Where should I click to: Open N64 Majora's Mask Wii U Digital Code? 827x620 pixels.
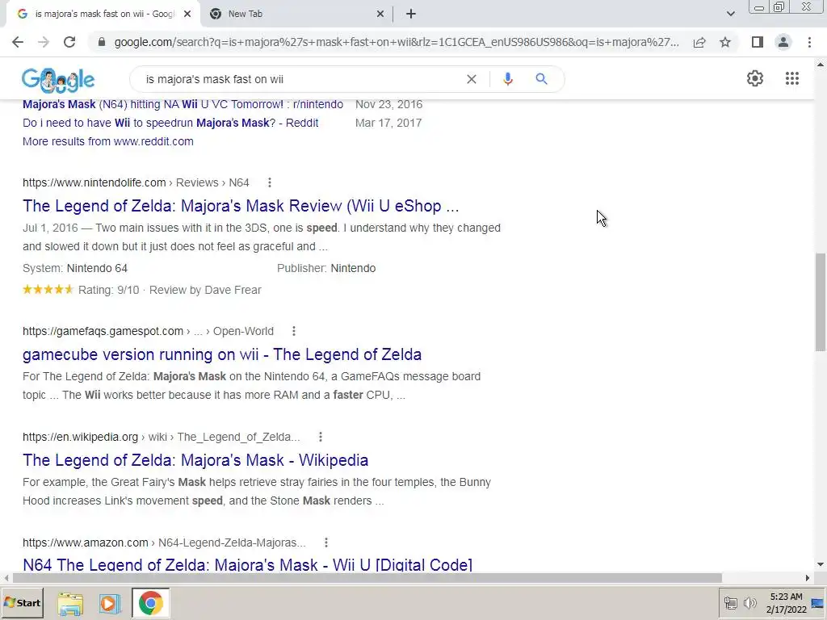[247, 564]
